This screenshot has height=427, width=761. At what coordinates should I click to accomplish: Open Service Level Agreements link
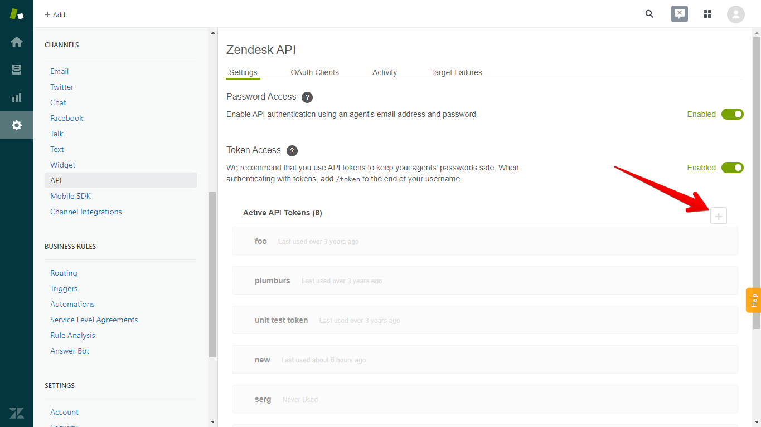(94, 320)
